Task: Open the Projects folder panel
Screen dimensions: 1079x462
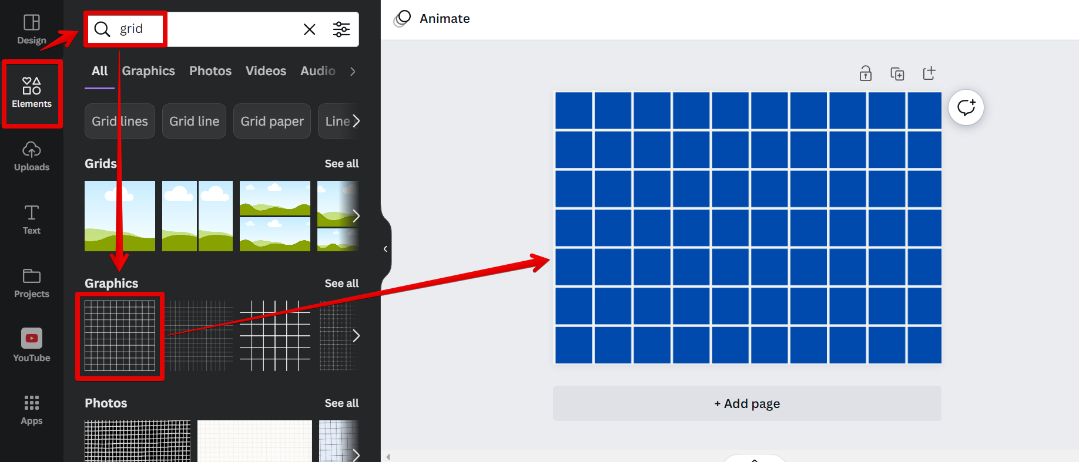Action: tap(32, 283)
